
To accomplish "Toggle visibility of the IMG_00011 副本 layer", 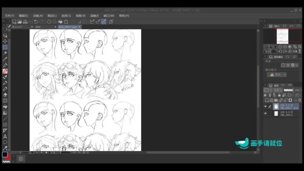I will (265, 107).
